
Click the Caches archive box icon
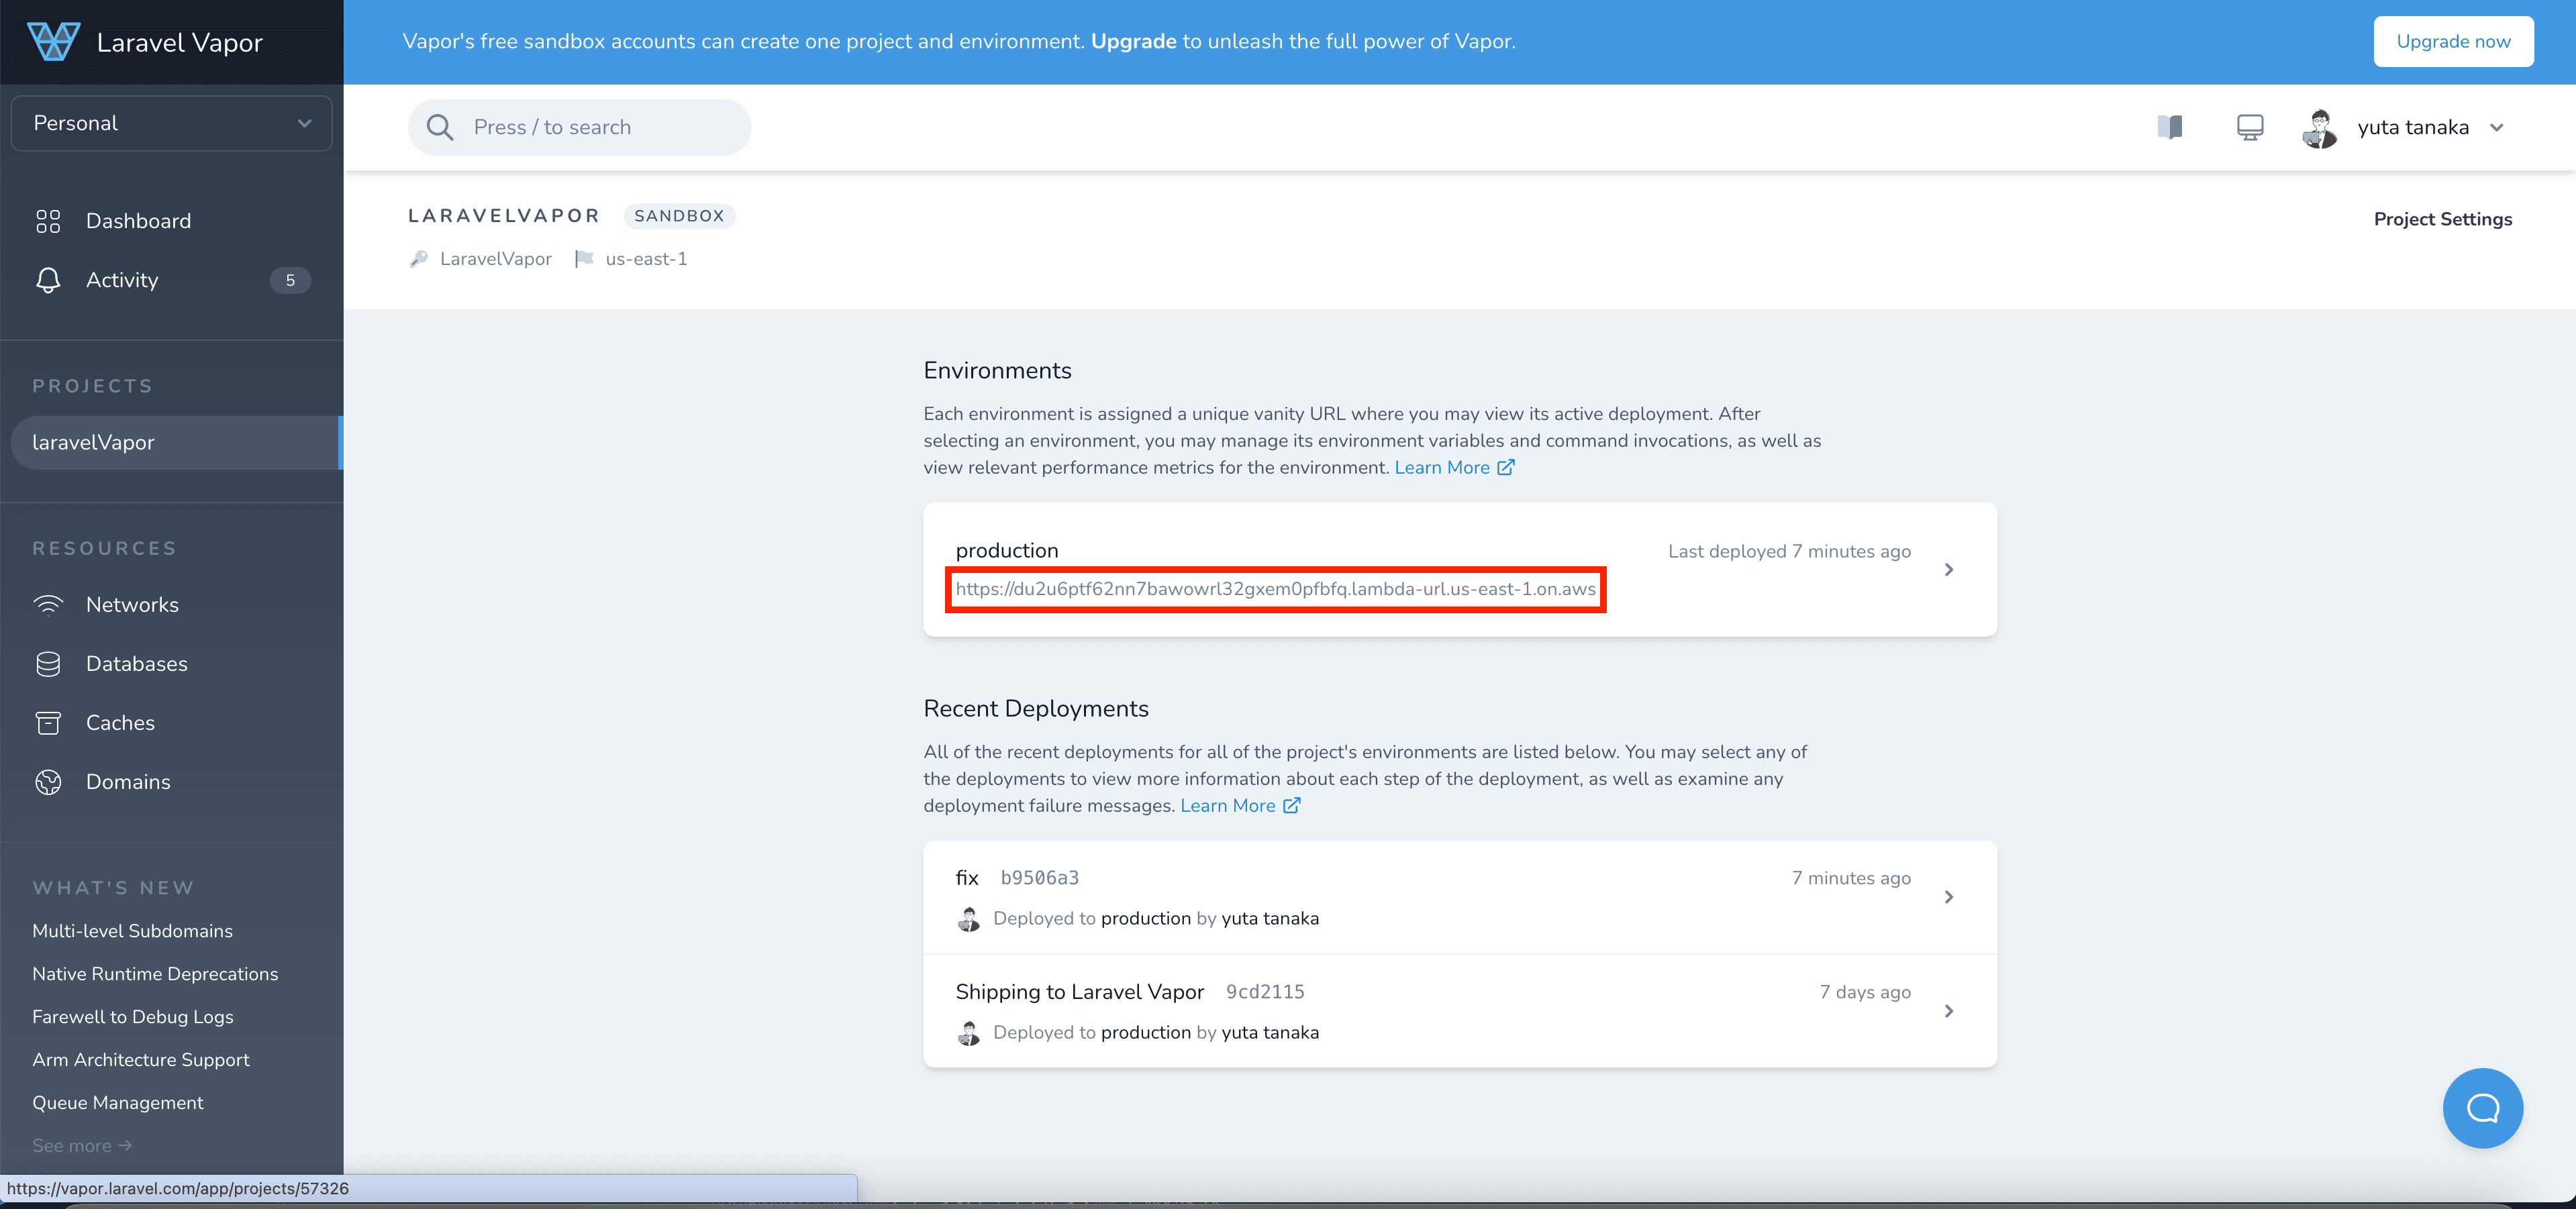pos(48,722)
